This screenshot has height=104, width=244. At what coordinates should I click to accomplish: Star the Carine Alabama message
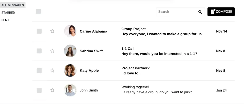click(52, 31)
